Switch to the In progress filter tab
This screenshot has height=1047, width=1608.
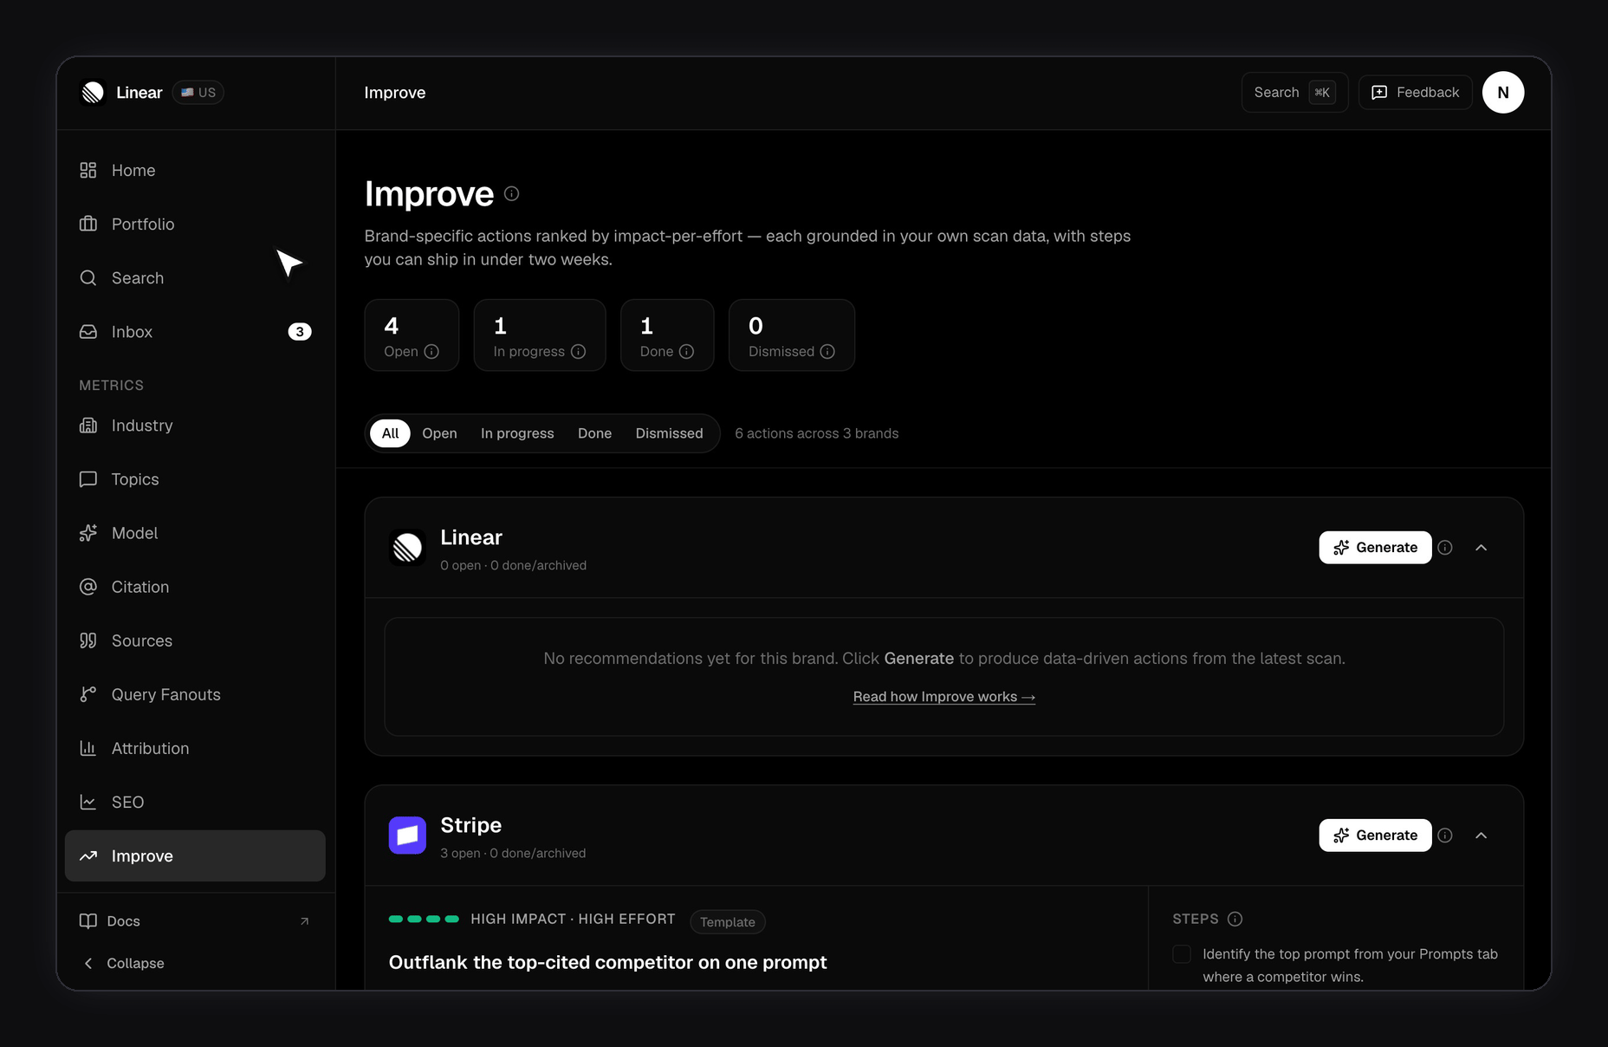pos(517,433)
